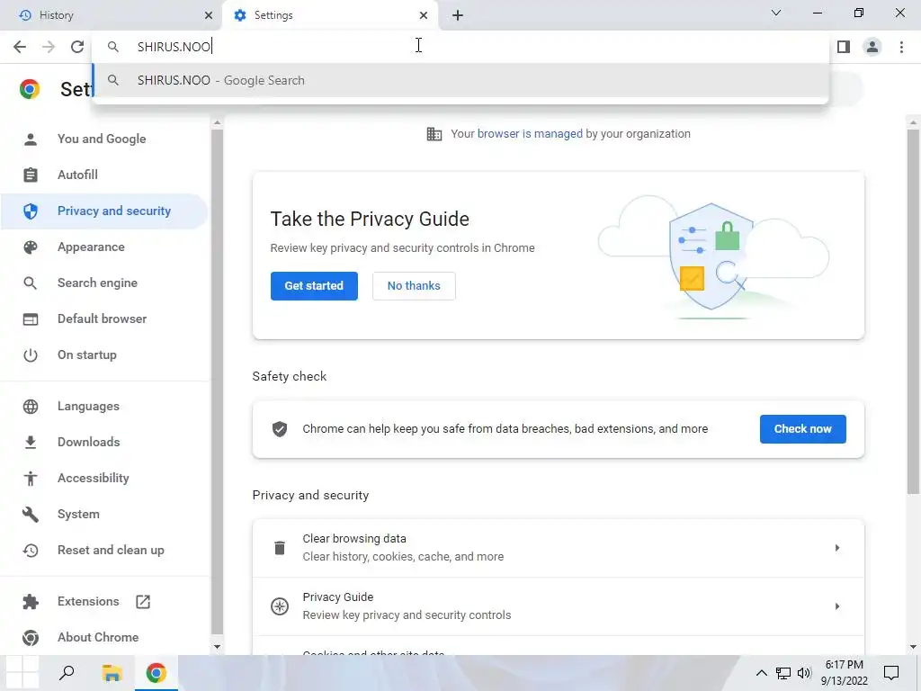921x691 pixels.
Task: Click the Reset and clean up icon
Action: [31, 550]
